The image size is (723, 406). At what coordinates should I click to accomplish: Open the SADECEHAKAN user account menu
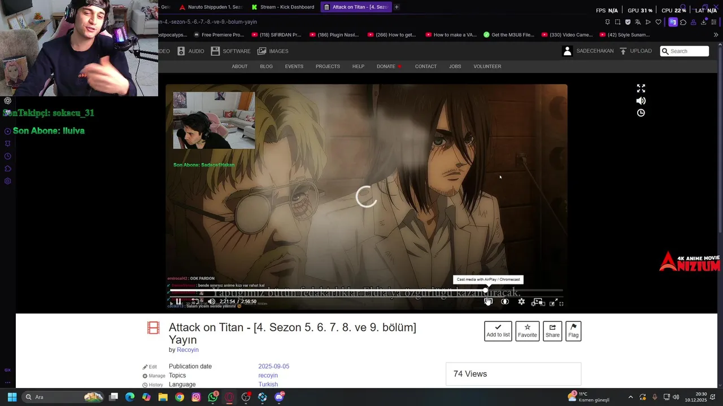pos(588,51)
